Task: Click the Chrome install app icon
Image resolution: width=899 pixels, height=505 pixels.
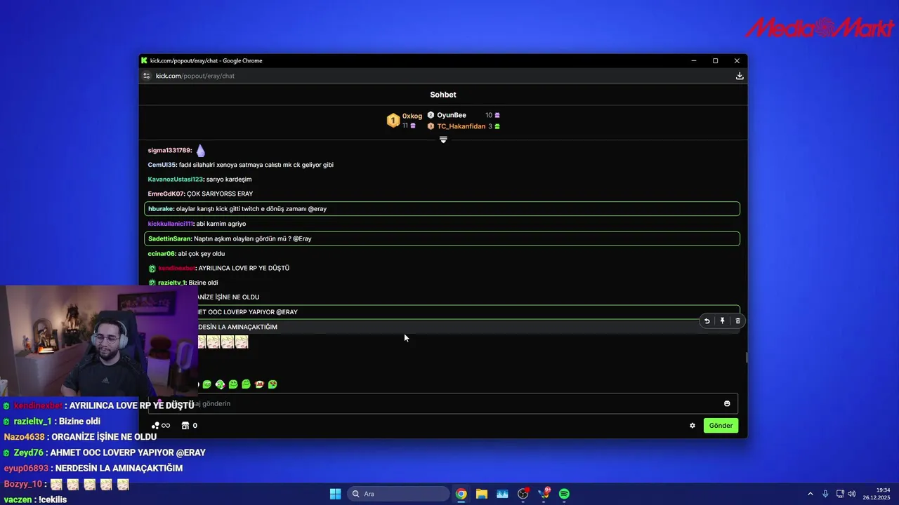Action: click(740, 76)
